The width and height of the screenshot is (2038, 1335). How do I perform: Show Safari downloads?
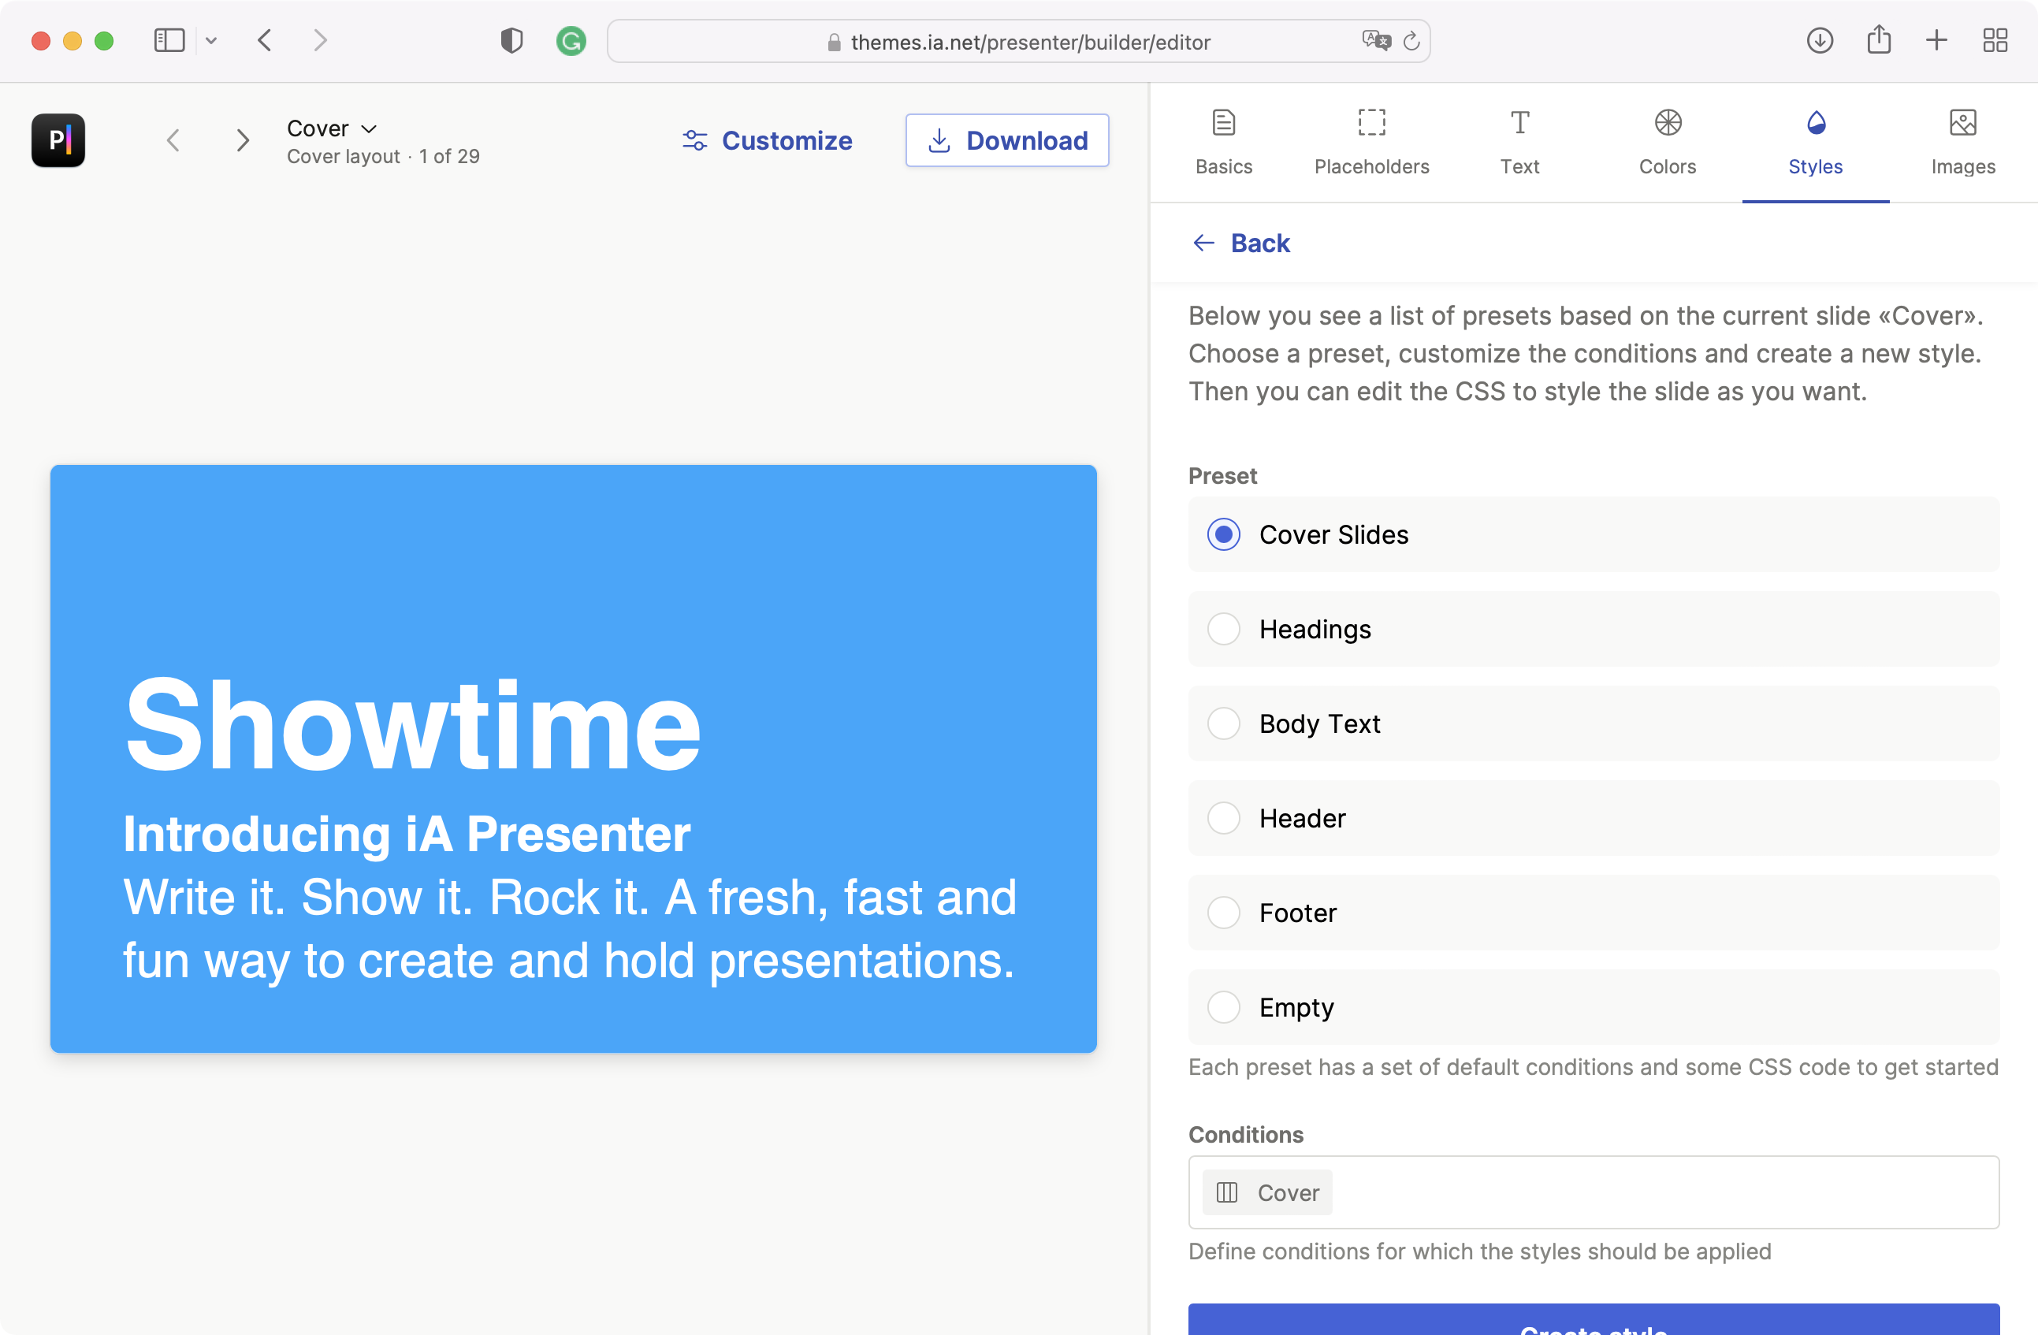point(1820,40)
